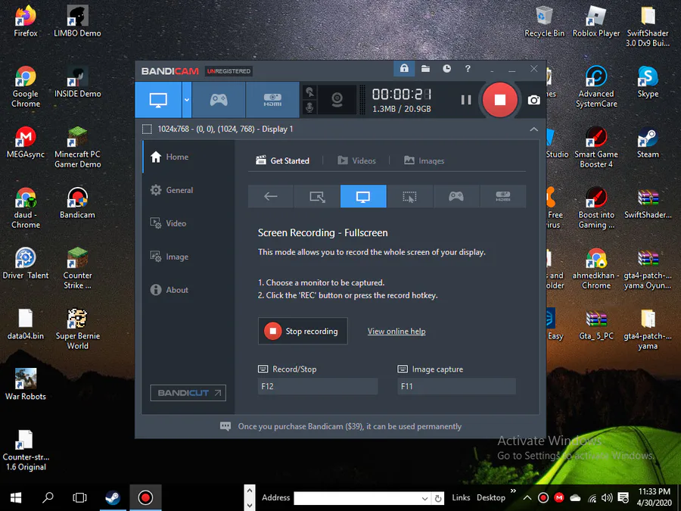The height and width of the screenshot is (511, 681).
Task: Capture a screenshot with camera icon
Action: (533, 100)
